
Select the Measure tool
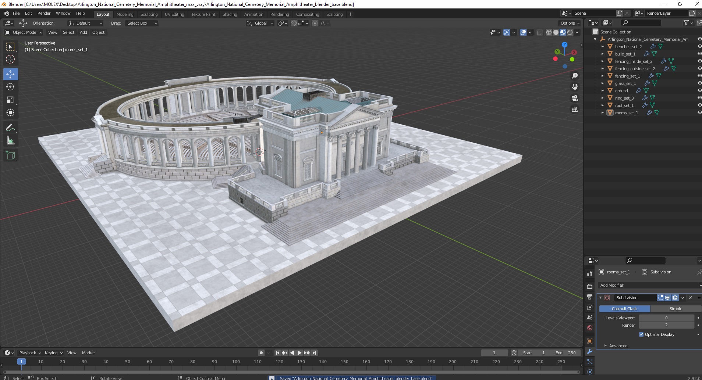[x=10, y=141]
